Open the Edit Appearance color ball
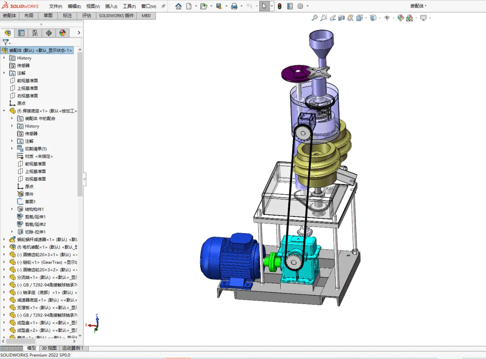The image size is (486, 359). pos(400,18)
